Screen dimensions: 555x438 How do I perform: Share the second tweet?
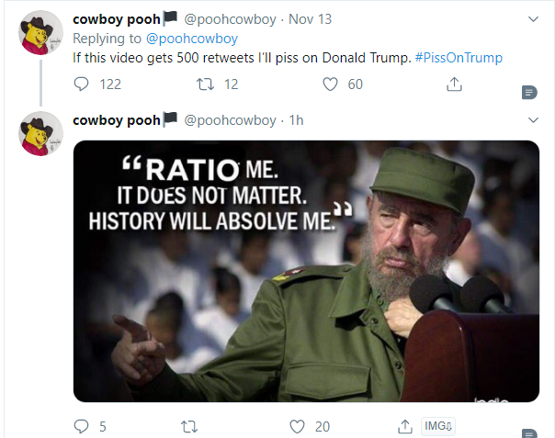pyautogui.click(x=404, y=426)
